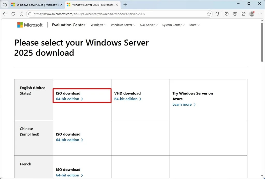Screen dimensions: 265x179
Task: Download French ISO 64-bit edition
Action: (69, 175)
